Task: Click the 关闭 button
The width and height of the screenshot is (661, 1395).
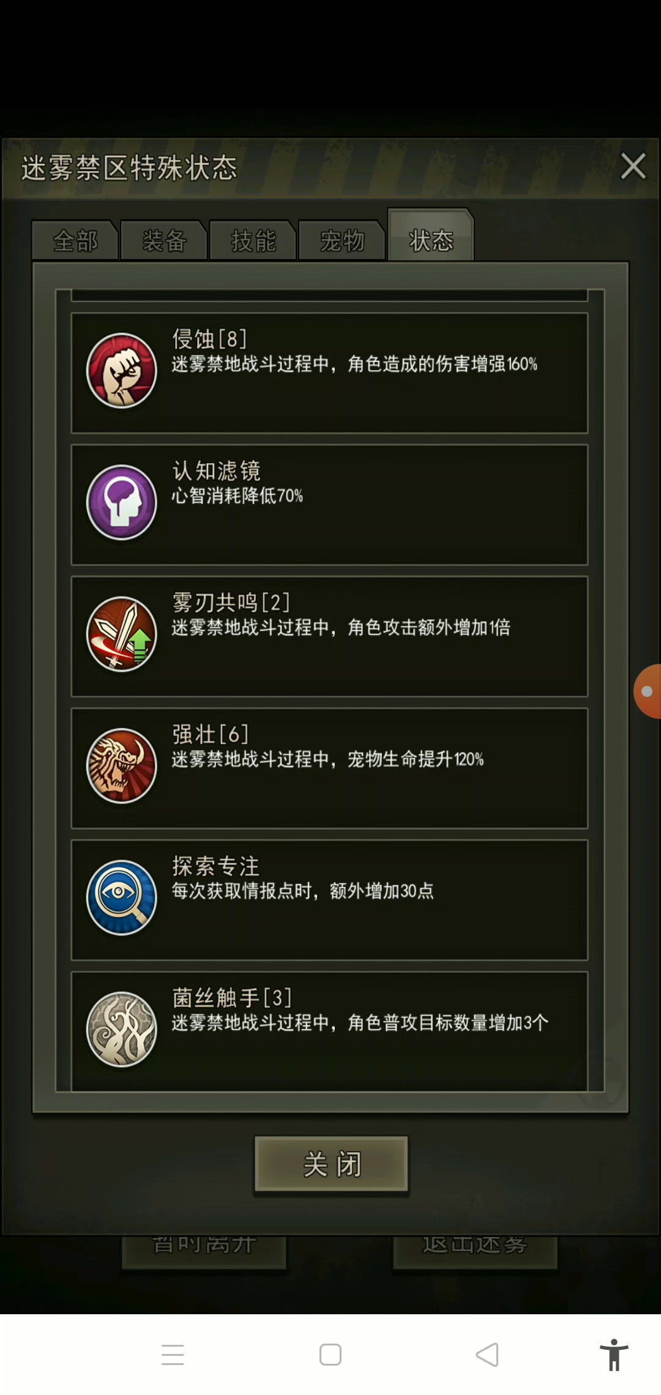Action: tap(331, 1164)
